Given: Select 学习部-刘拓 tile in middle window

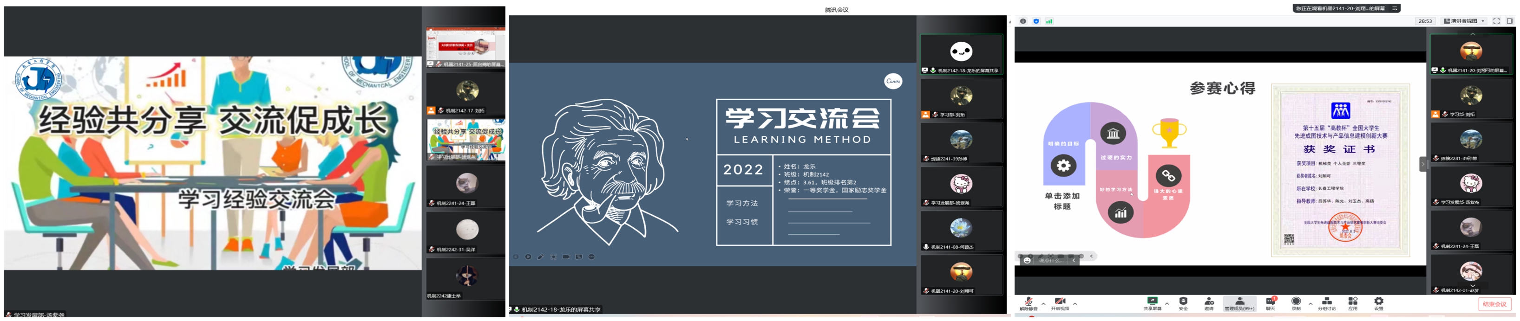Looking at the screenshot, I should [x=961, y=99].
